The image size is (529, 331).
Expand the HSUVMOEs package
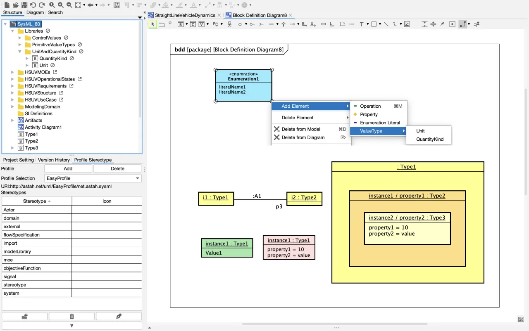12,72
